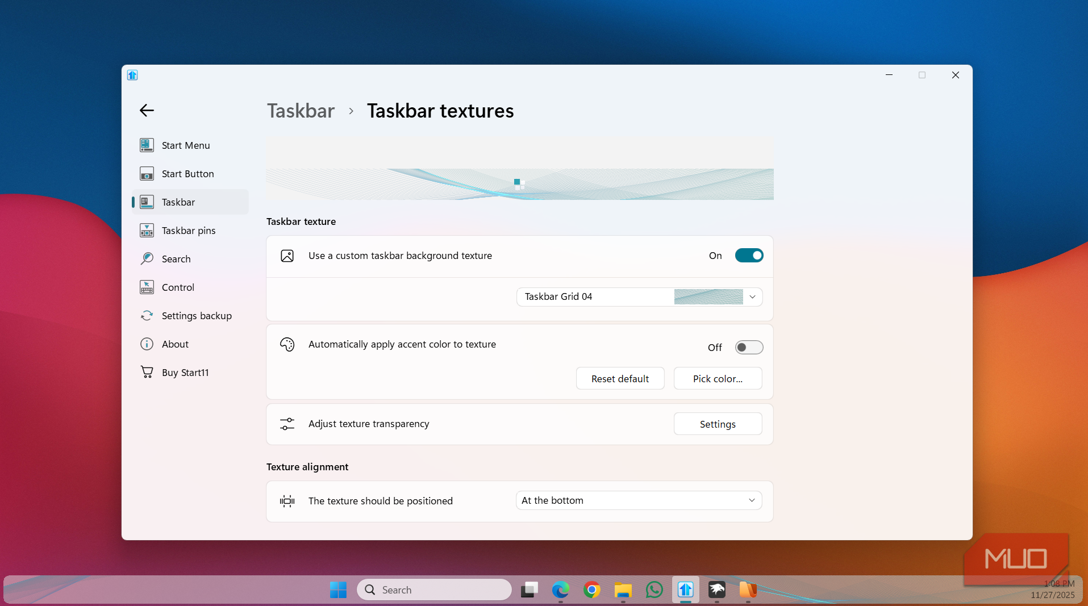Enable automatic accent color on texture
1088x606 pixels.
coord(749,348)
